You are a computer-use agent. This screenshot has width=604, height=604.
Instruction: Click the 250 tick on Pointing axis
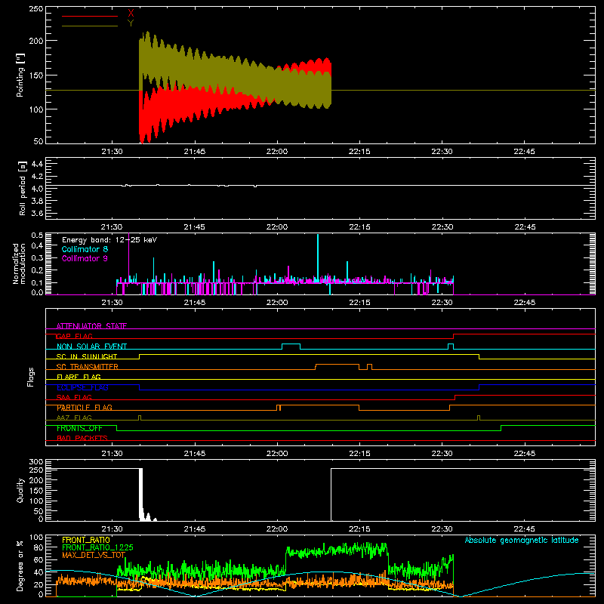(x=35, y=9)
